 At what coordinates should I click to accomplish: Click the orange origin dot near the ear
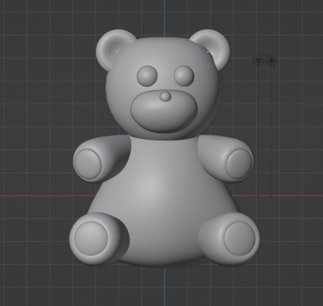[x=207, y=52]
